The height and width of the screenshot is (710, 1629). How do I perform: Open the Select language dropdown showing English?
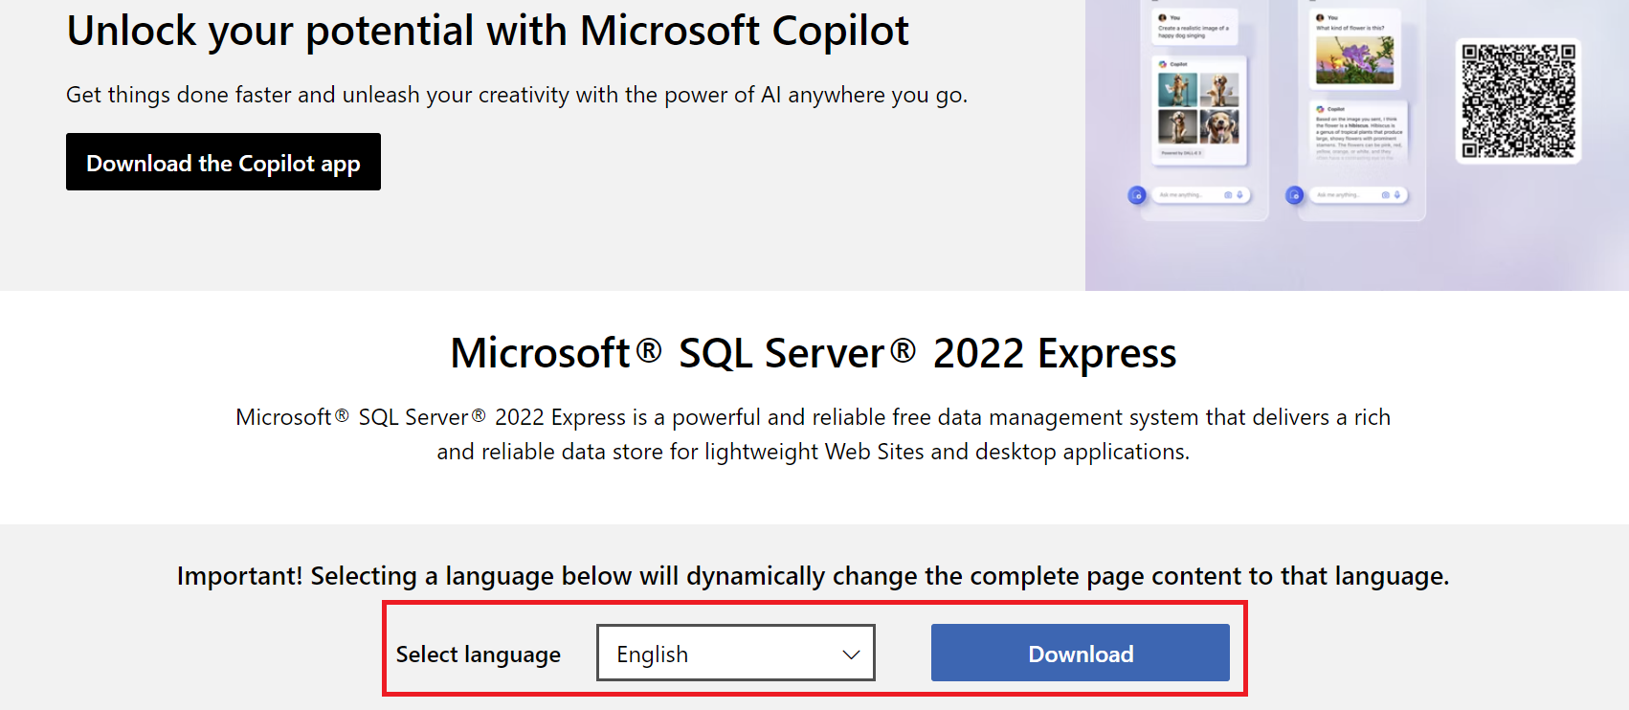[x=735, y=653]
